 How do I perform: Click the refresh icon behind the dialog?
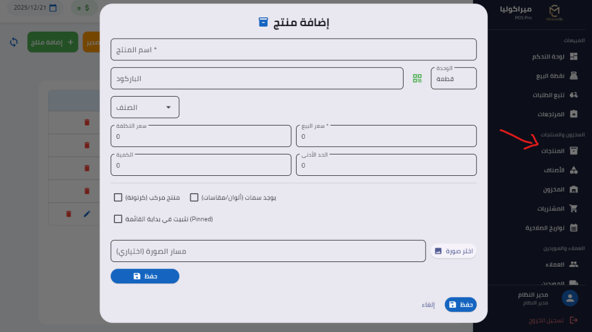pyautogui.click(x=14, y=42)
